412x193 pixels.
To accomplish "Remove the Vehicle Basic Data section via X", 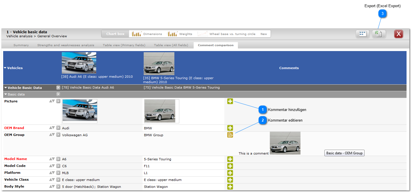I will 58,88.
